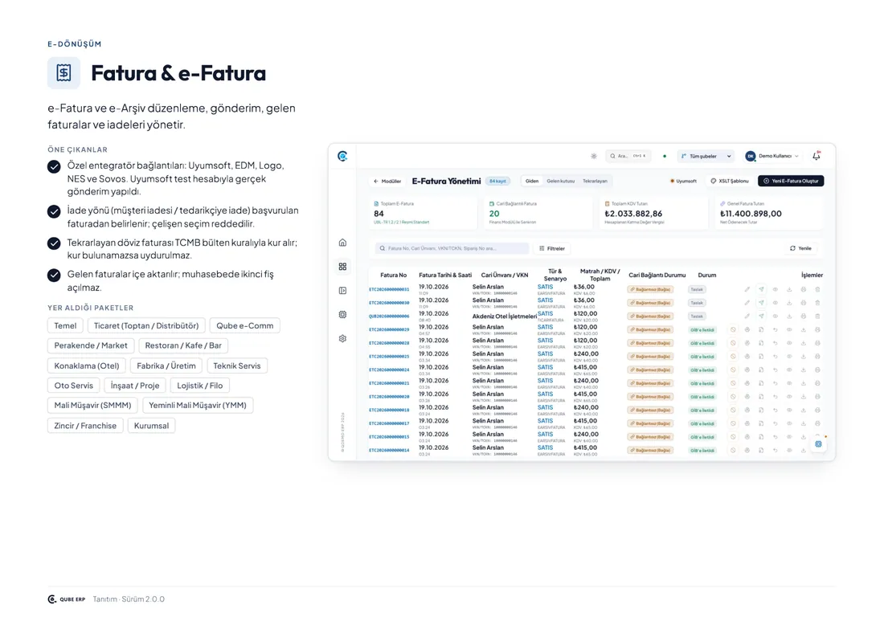The height and width of the screenshot is (625, 884).
Task: Open the XSLT Şablonu button
Action: point(730,181)
